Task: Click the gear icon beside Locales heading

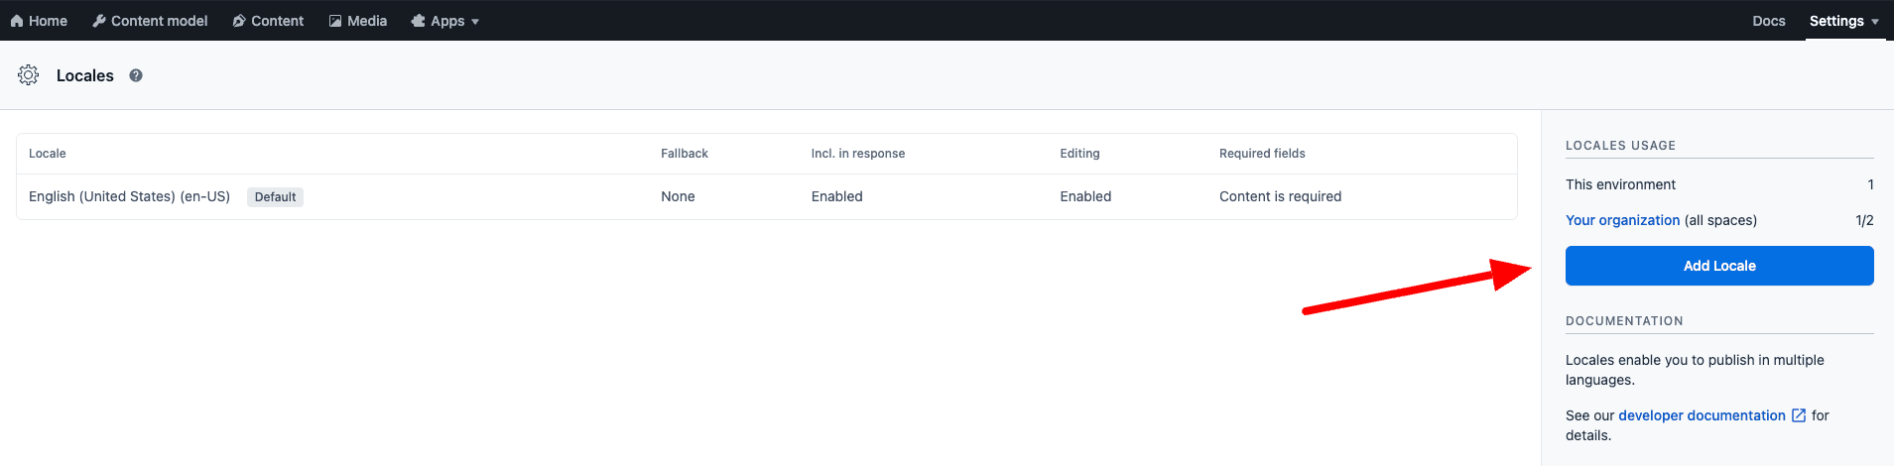Action: point(29,75)
